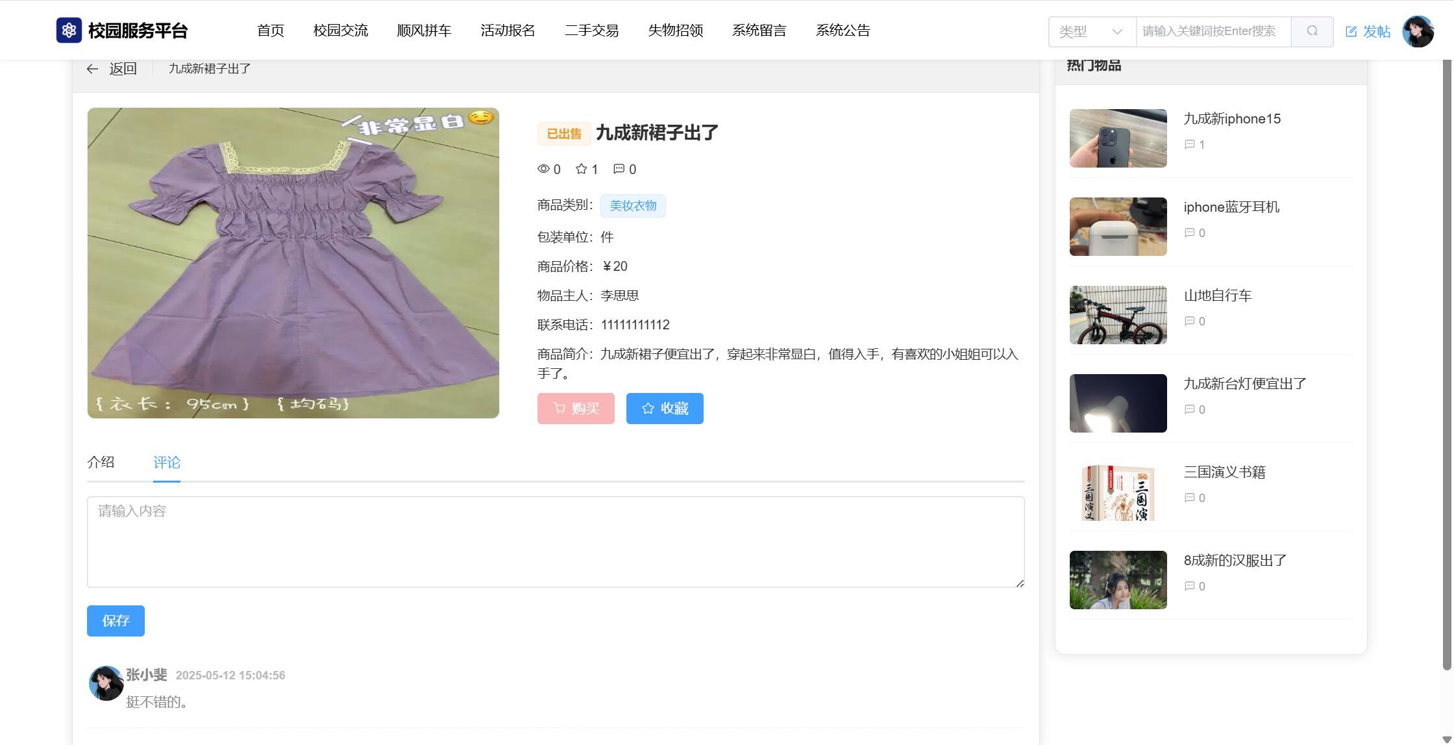The image size is (1454, 745).
Task: Click the eye views count icon
Action: tap(543, 169)
